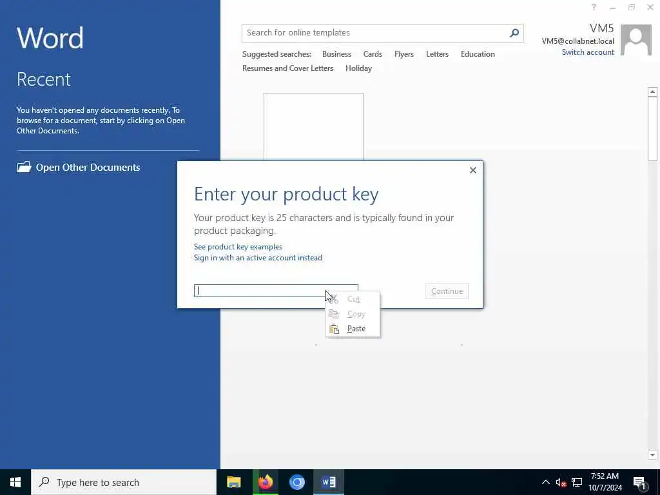Click the Switch account link

coord(588,52)
